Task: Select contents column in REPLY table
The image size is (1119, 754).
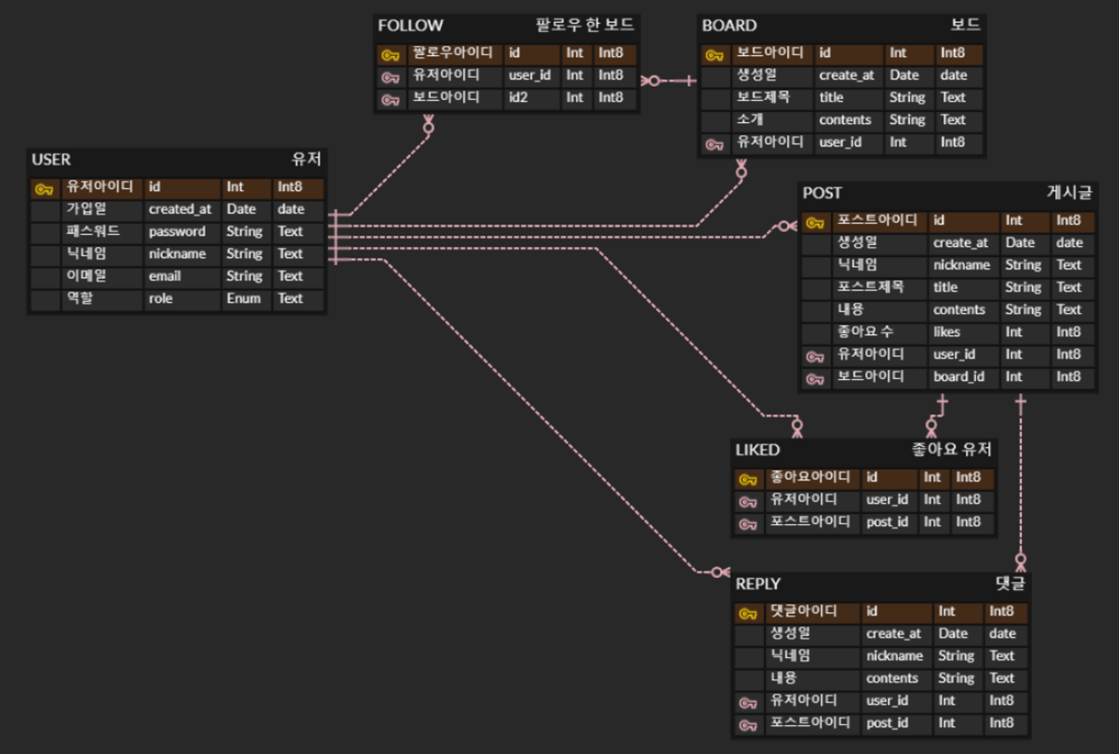Action: click(x=892, y=678)
